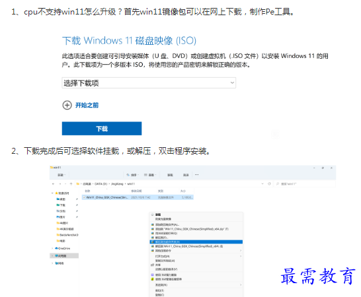Open the 开始之前 link text
The image size is (361, 297).
[87, 106]
